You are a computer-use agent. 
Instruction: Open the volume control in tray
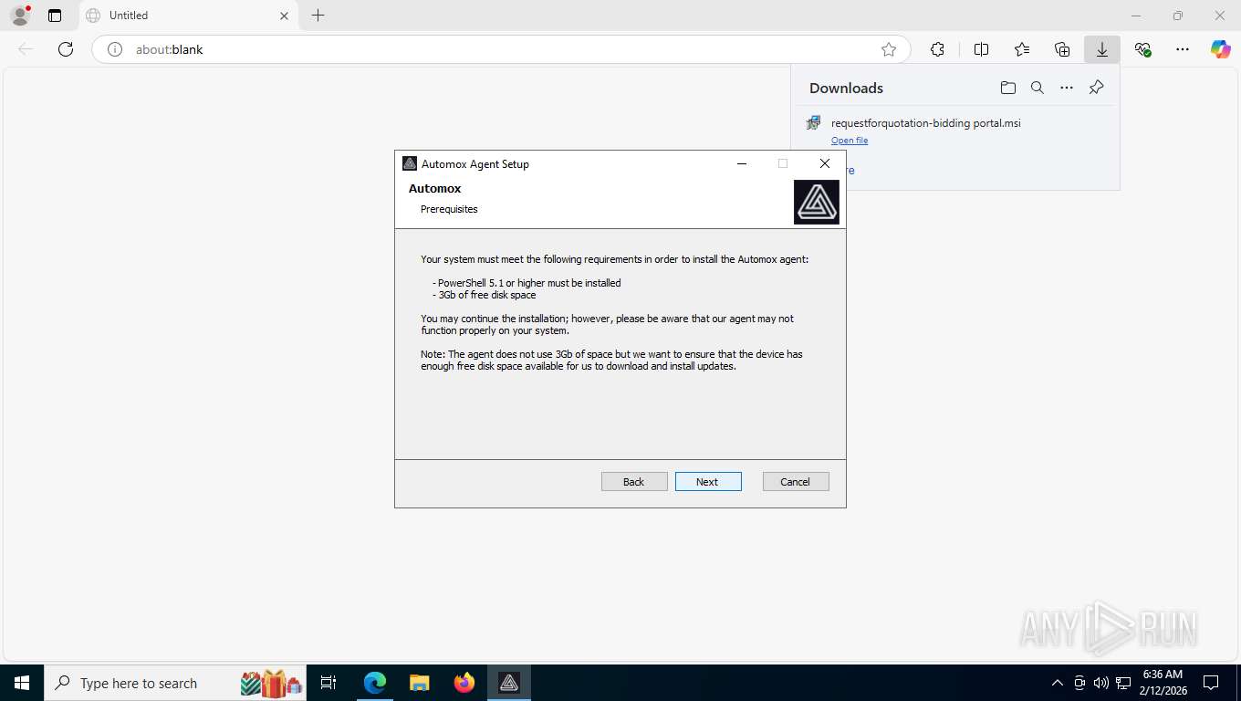coord(1101,683)
